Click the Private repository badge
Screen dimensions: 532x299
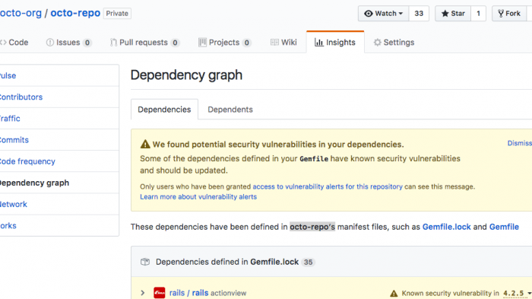click(x=117, y=14)
